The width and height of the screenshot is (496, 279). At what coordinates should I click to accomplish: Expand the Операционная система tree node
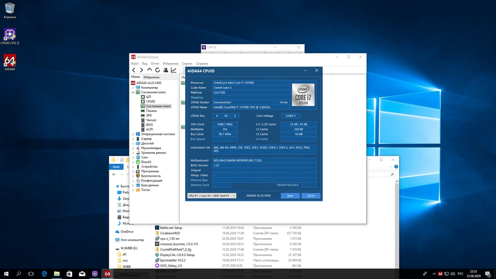[x=133, y=134]
